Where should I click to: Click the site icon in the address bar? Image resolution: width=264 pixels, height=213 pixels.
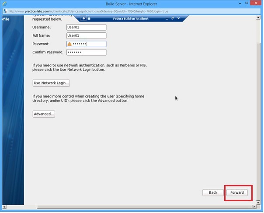(x=5, y=11)
